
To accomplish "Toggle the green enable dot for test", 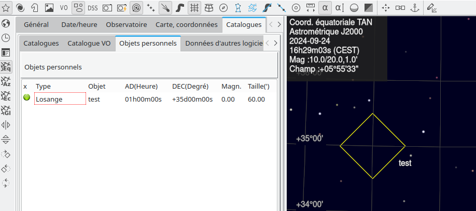I will [x=26, y=97].
